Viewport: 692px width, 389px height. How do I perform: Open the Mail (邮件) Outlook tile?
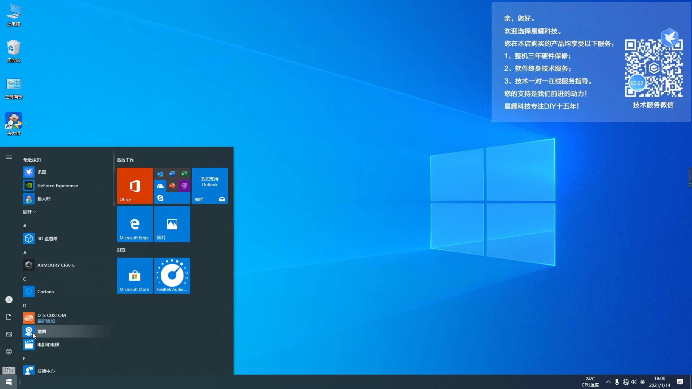click(x=209, y=185)
